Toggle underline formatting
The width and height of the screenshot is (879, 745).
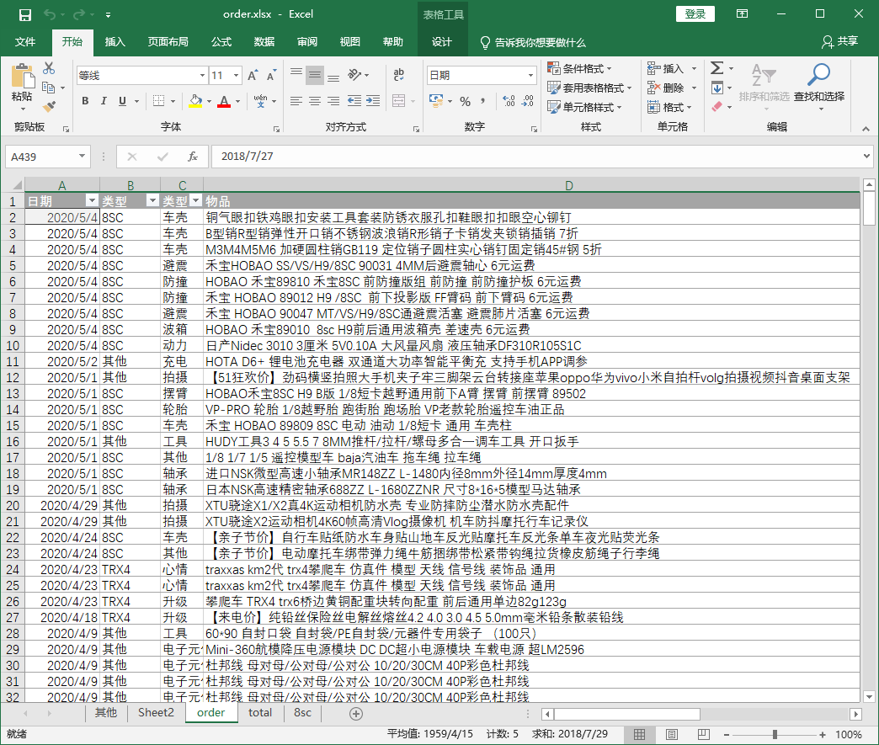tap(122, 101)
